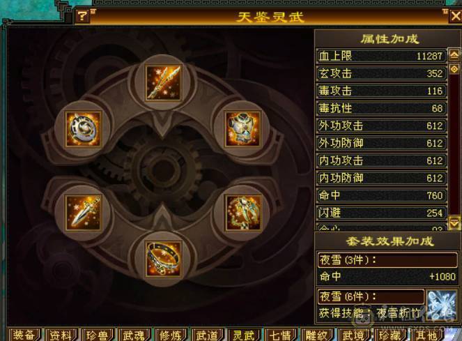
Task: Click the attribute list scroll-down arrow
Action: 454,223
